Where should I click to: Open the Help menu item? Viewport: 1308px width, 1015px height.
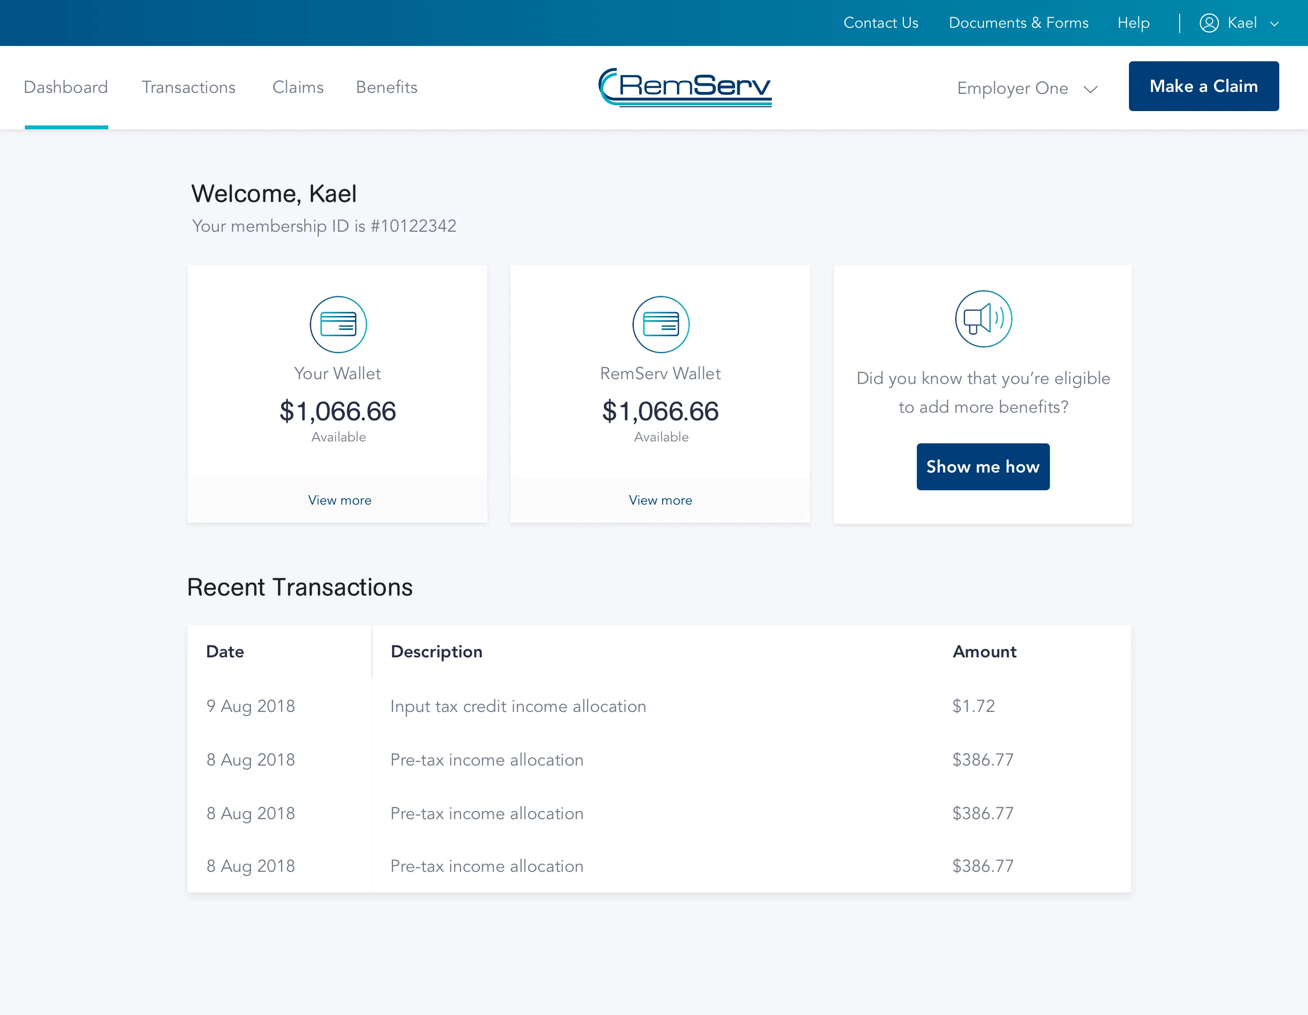pos(1133,23)
